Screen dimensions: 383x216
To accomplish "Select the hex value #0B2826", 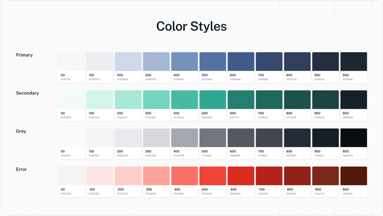I will click(x=348, y=118).
